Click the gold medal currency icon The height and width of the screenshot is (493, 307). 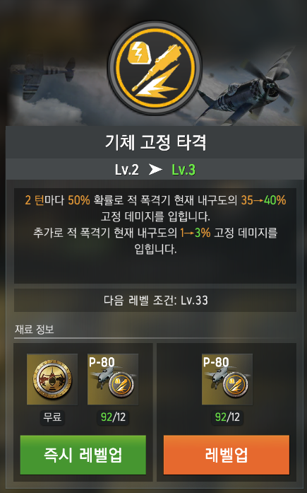pos(52,379)
